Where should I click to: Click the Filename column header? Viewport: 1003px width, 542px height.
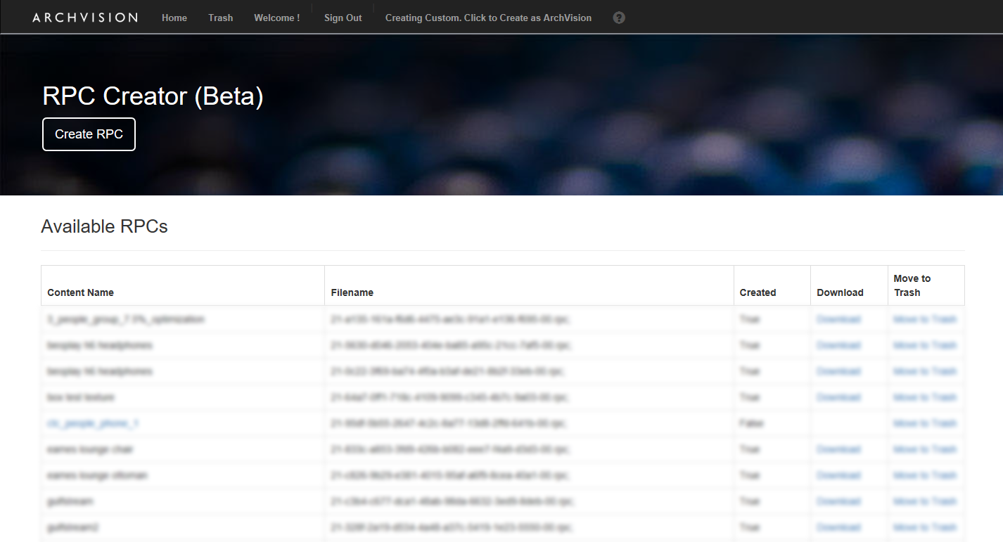pos(352,292)
